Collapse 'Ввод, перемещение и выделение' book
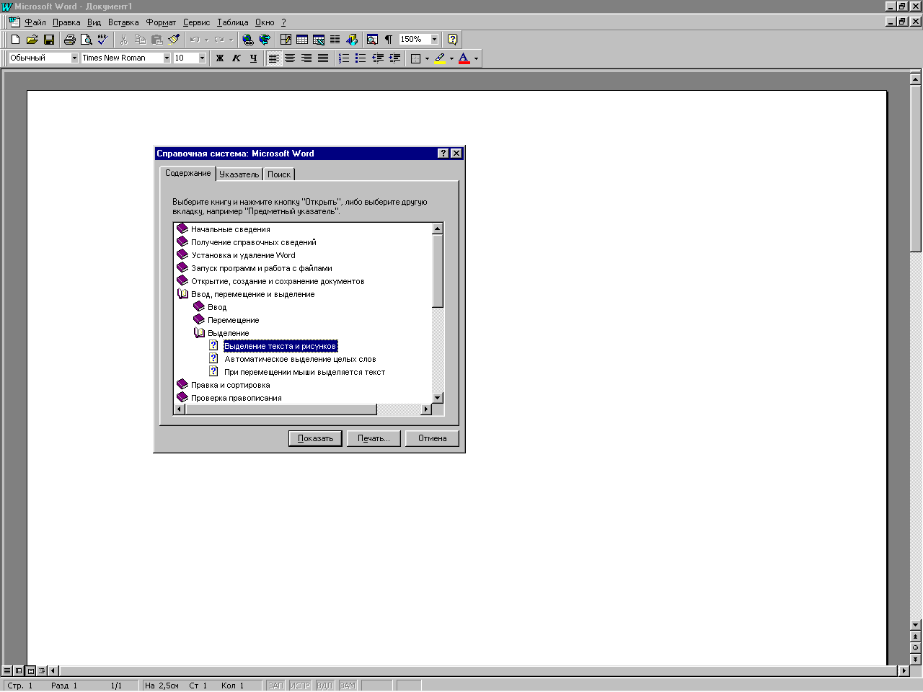Screen dimensions: 923x692 (x=182, y=294)
